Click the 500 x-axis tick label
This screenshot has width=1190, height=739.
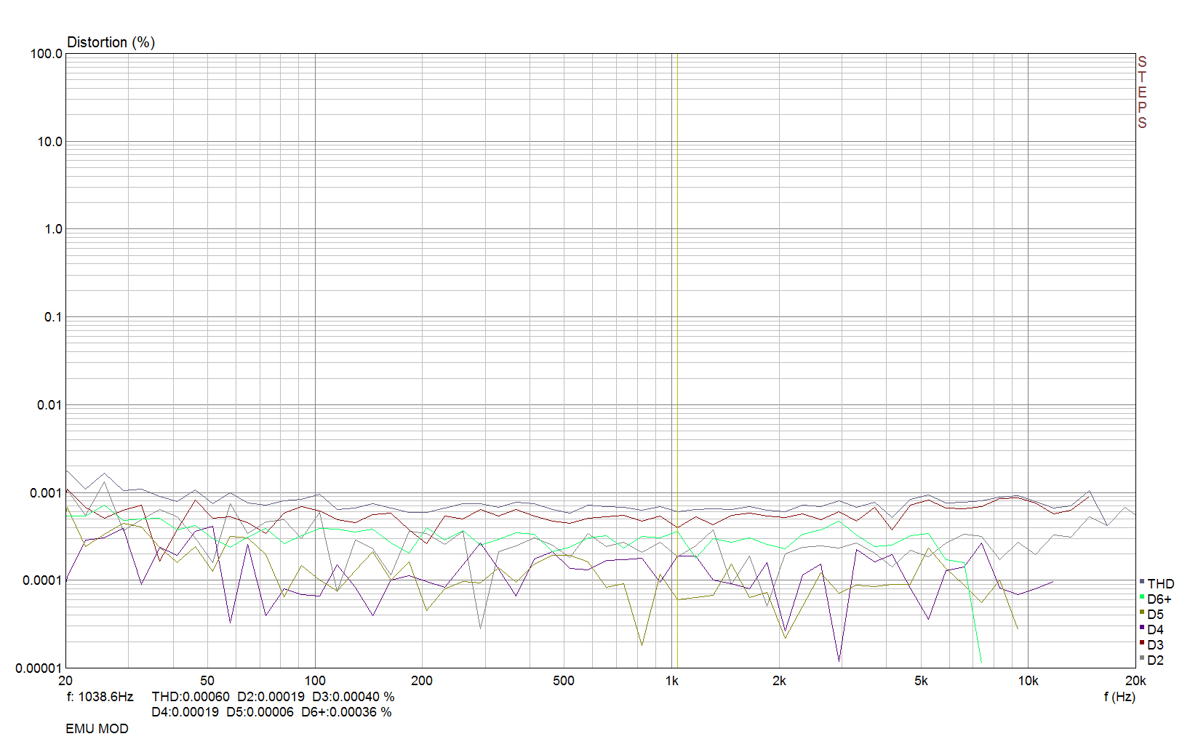pyautogui.click(x=564, y=681)
